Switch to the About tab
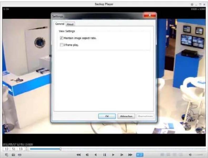208x158 pixels. [70, 24]
